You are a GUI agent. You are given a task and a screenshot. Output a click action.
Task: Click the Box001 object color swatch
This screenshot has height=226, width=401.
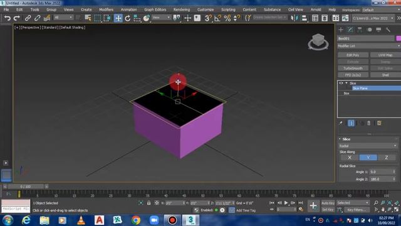(x=398, y=38)
